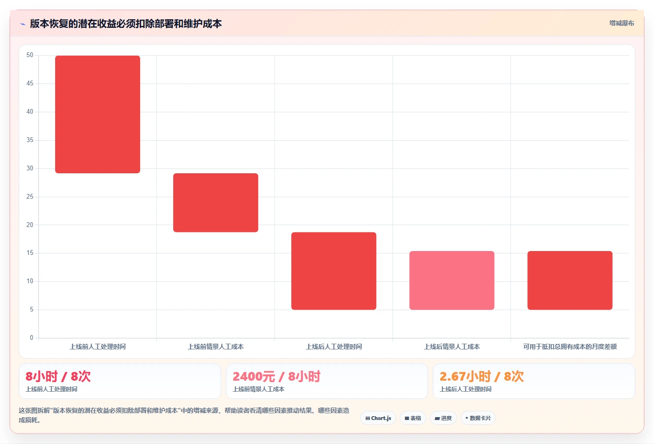Click the lightning icon beside the chart title
The image size is (654, 444).
tap(23, 24)
